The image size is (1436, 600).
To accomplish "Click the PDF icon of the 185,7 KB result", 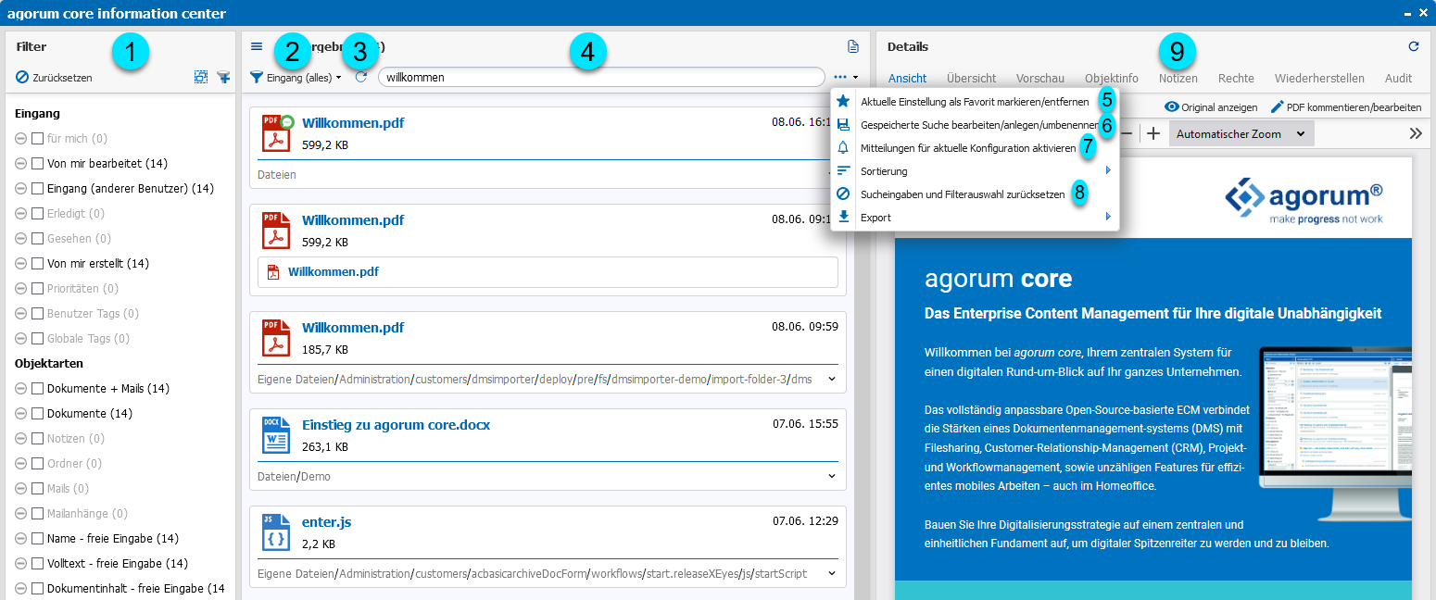I will pos(275,338).
